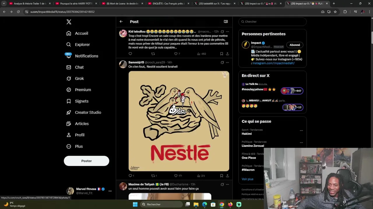Open Hakimi trend

(247, 134)
